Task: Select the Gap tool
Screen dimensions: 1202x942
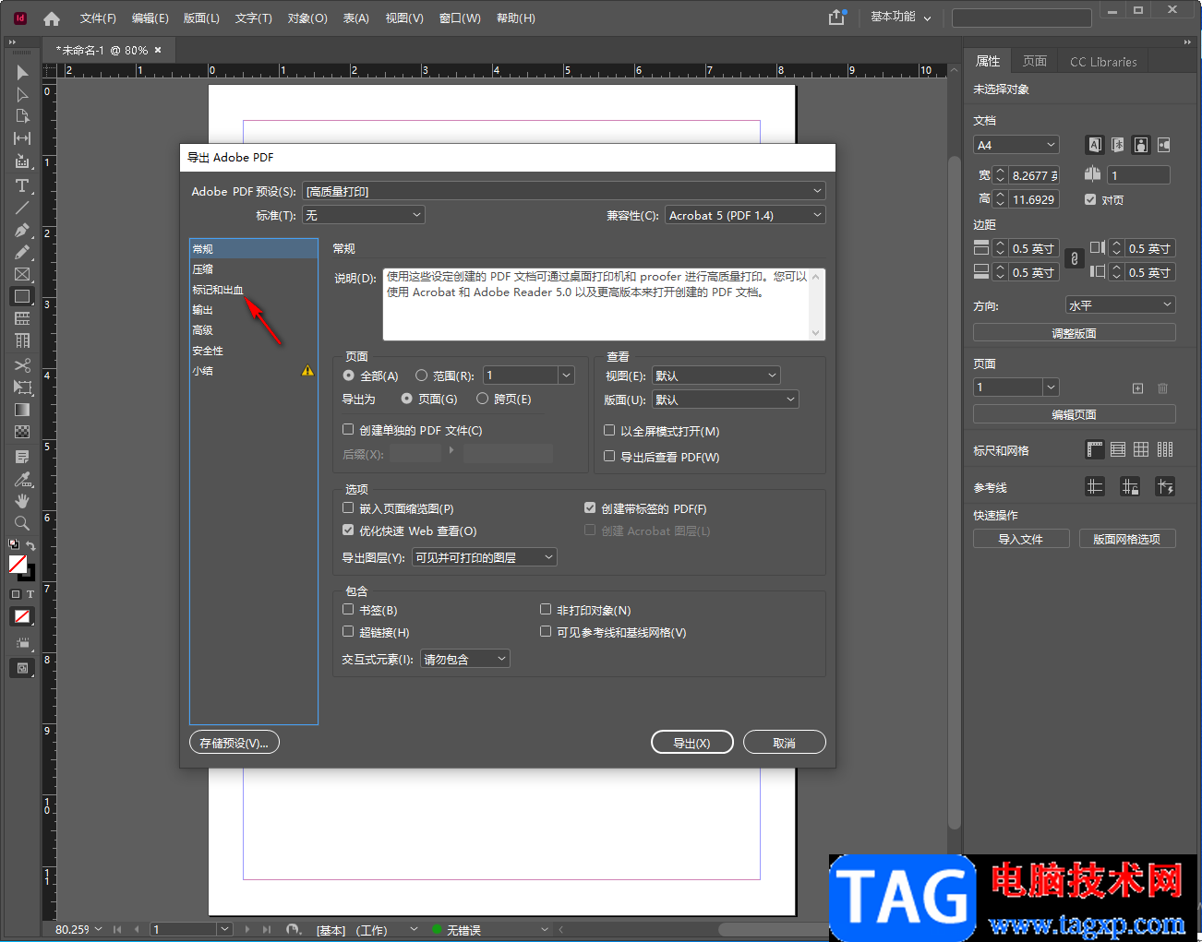Action: (22, 138)
